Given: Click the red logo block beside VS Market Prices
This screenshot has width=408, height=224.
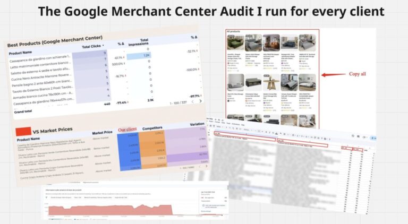Looking at the screenshot, I should tap(23, 132).
